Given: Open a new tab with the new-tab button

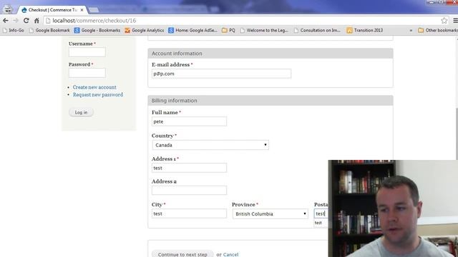Looking at the screenshot, I should [x=94, y=10].
